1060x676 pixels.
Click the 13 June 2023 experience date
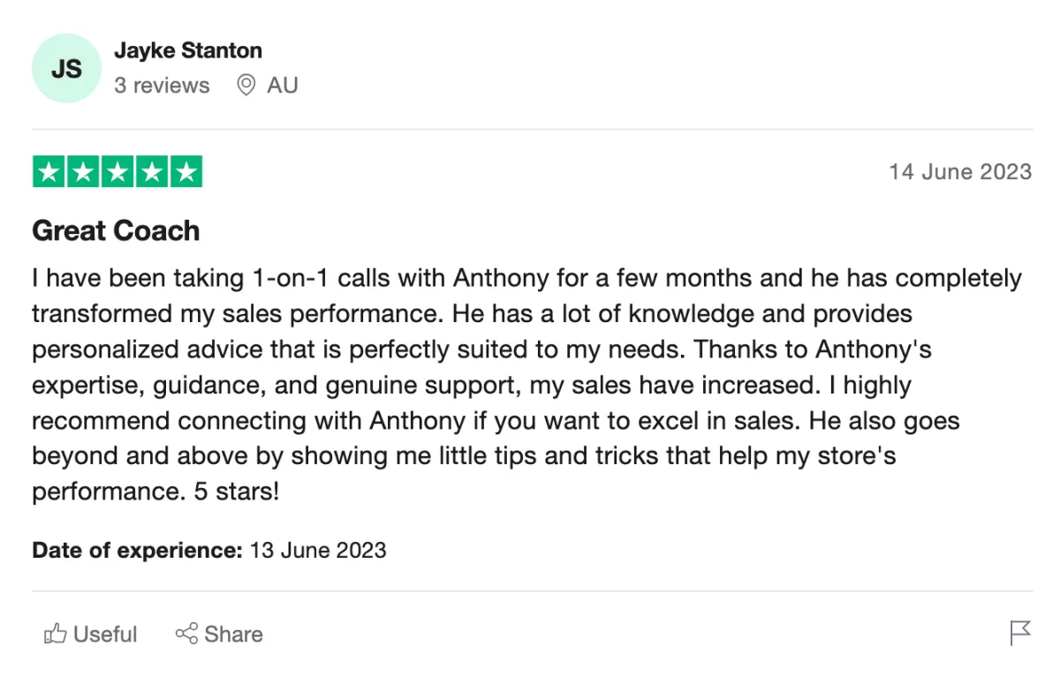318,551
